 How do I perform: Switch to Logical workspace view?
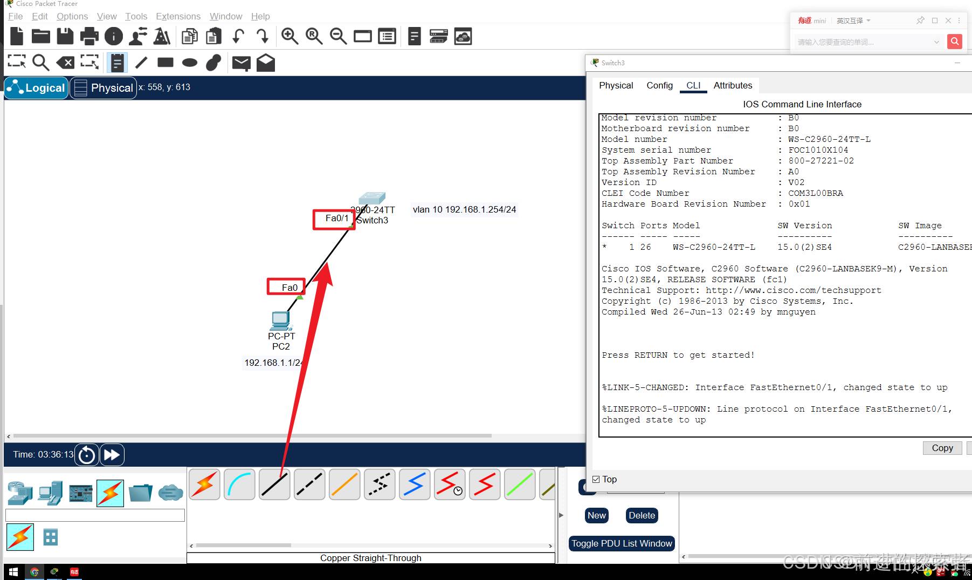tap(37, 88)
